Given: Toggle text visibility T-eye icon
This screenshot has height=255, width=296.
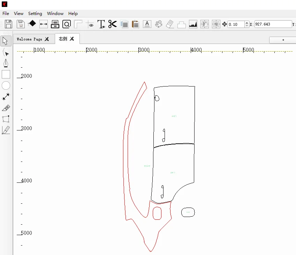Looking at the screenshot, I should coord(101,24).
